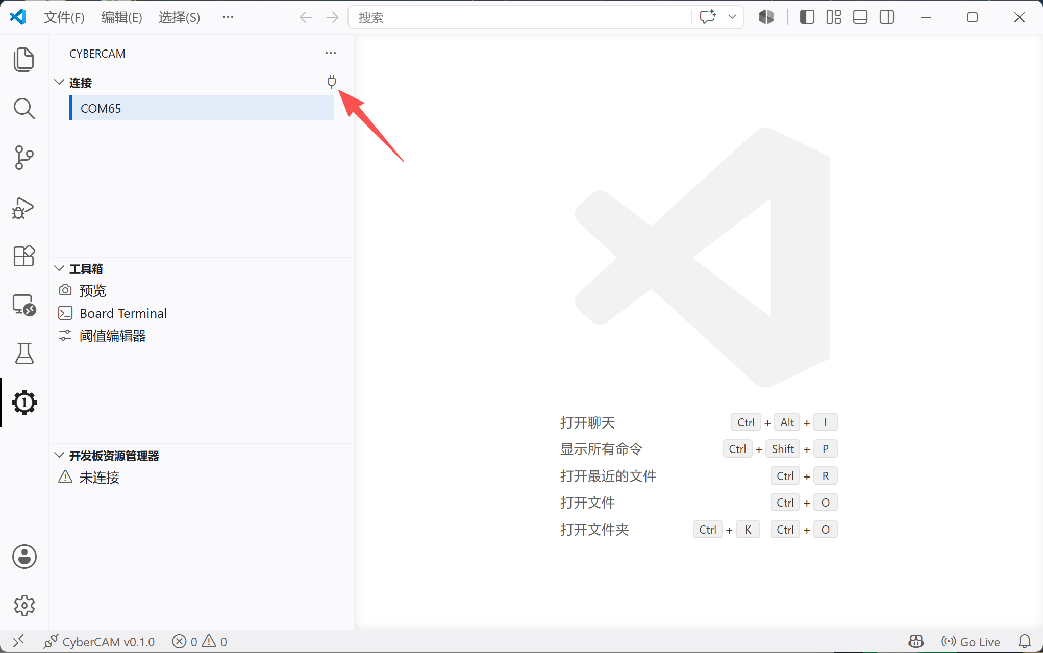This screenshot has width=1043, height=653.
Task: Open the CyberCAM activity bar view
Action: click(x=24, y=403)
